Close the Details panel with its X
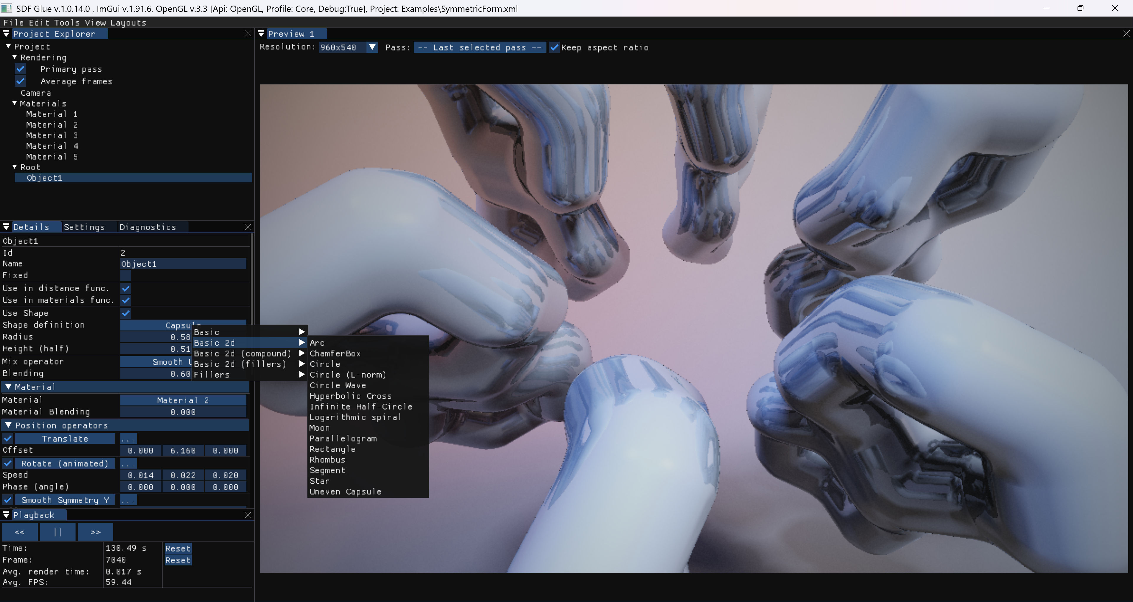 248,227
